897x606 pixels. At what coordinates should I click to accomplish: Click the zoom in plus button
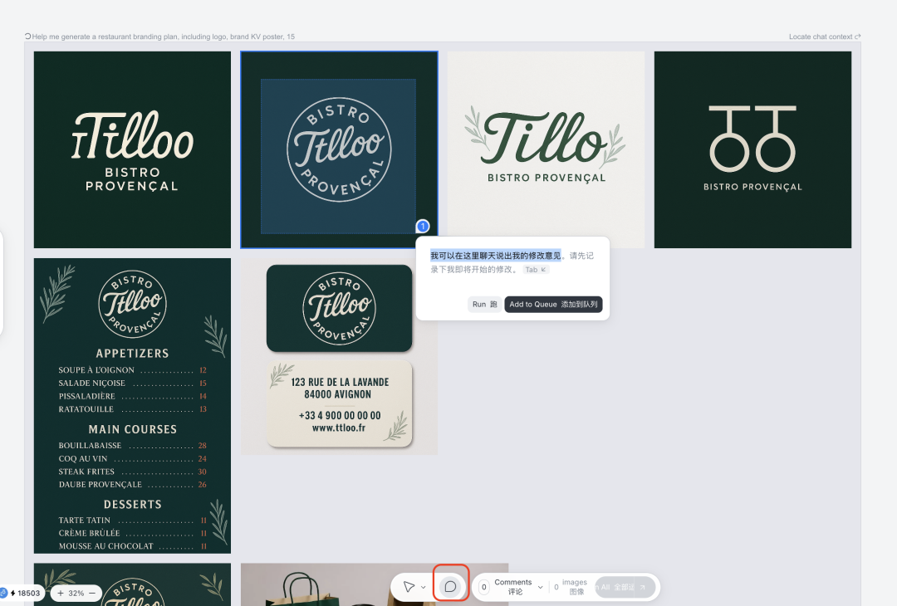coord(61,594)
